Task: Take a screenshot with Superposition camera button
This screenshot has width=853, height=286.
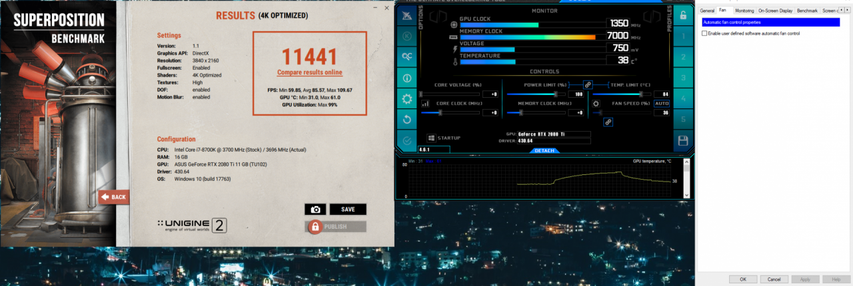Action: point(315,209)
